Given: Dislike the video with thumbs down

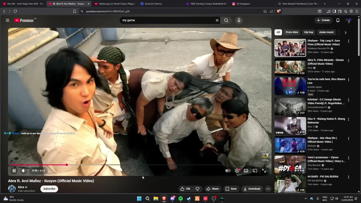Looking at the screenshot, I should [x=197, y=189].
